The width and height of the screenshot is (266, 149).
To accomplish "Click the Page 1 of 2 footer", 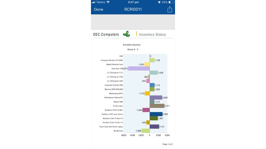I will [168, 144].
